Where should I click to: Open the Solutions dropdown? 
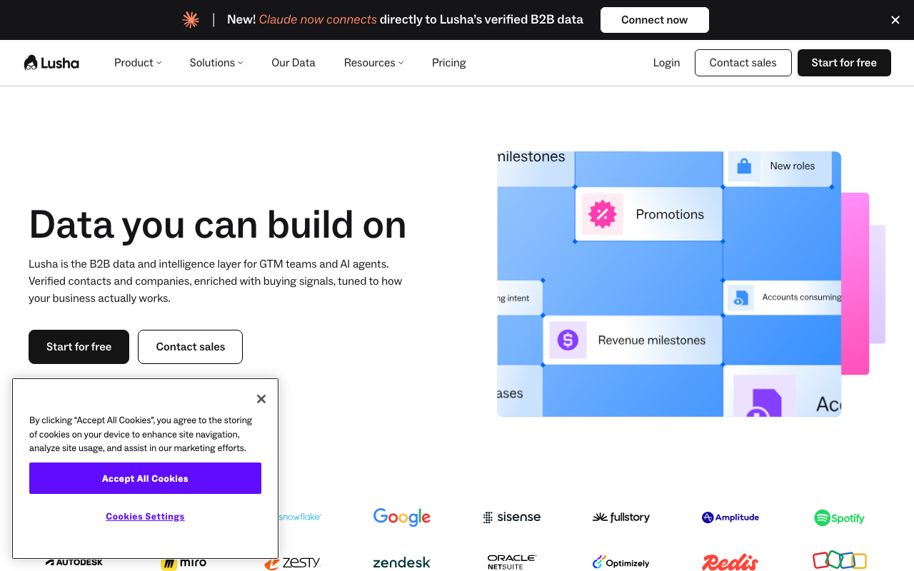216,63
